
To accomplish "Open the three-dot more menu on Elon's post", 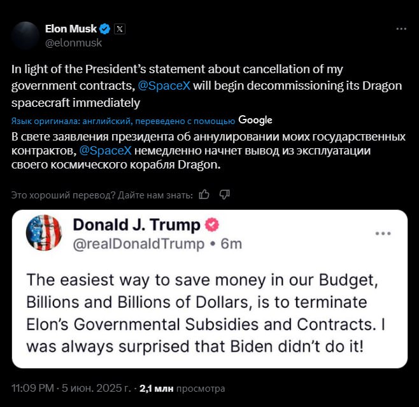I will point(401,29).
